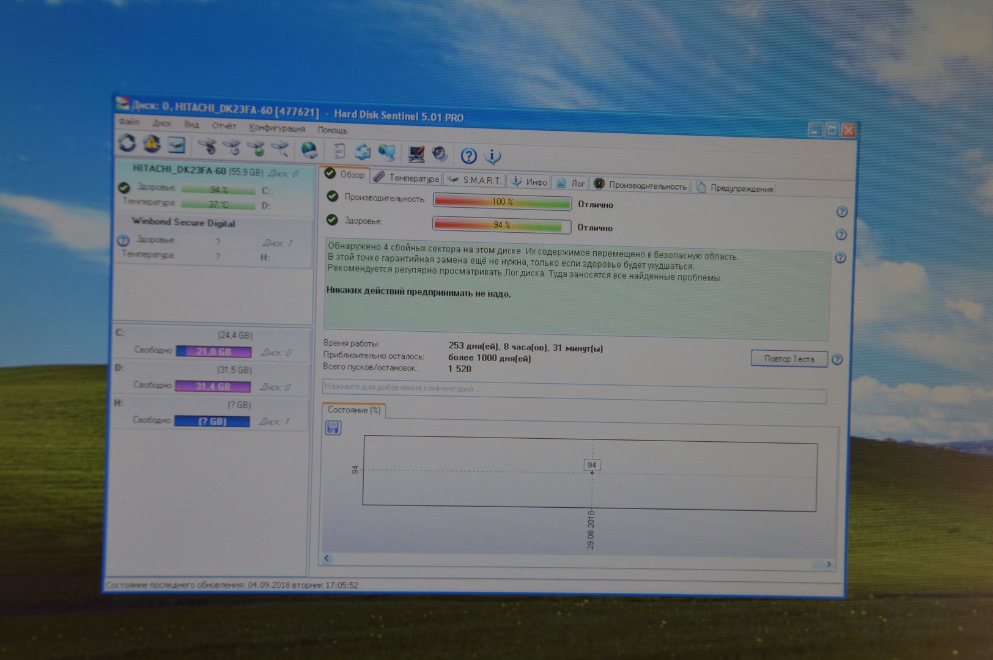Switch to the Температура tab
993x660 pixels.
407,178
